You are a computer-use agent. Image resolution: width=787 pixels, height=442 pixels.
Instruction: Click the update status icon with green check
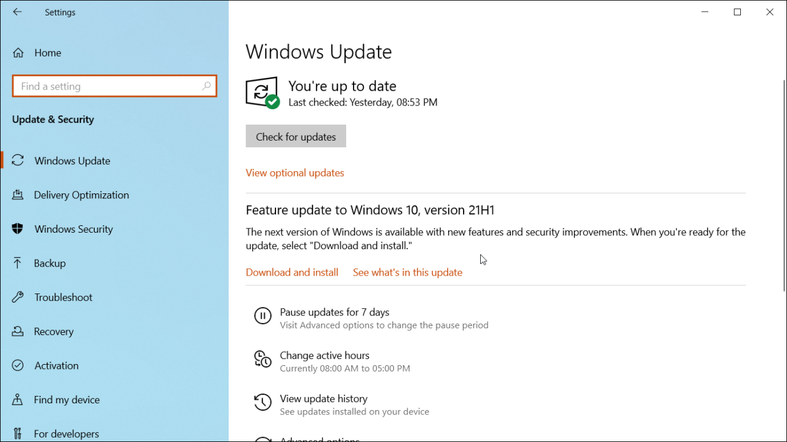pyautogui.click(x=263, y=93)
